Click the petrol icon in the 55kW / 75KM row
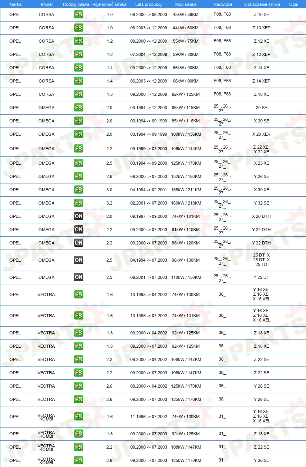306x467 pixels. (x=78, y=41)
